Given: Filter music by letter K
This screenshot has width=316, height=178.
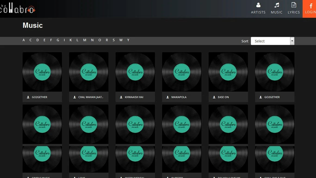Looking at the screenshot, I should (x=71, y=40).
